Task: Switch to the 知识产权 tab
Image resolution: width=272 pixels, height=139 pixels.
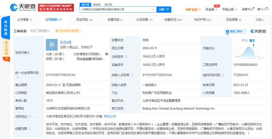Action: (x=203, y=20)
